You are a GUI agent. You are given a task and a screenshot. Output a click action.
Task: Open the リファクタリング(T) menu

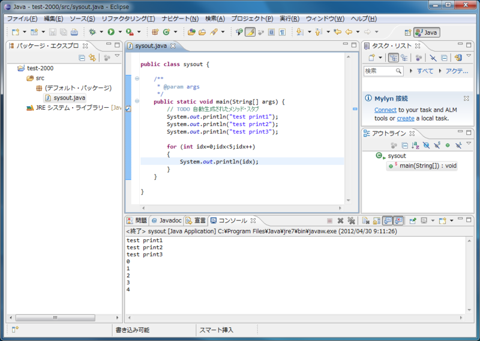coord(128,19)
